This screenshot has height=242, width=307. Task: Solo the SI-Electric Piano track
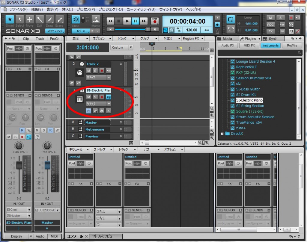pos(95,97)
